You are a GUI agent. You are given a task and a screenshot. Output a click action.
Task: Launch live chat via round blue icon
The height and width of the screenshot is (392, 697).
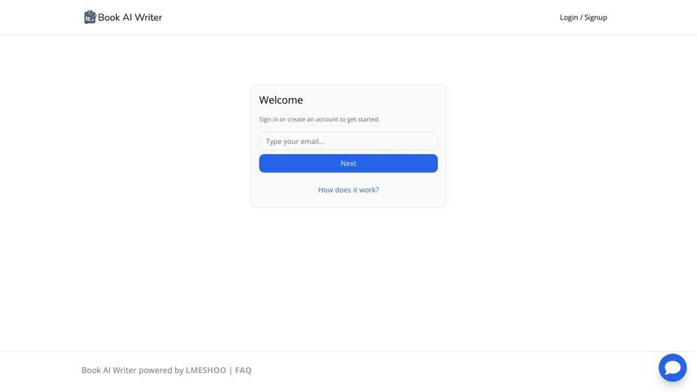click(x=673, y=368)
